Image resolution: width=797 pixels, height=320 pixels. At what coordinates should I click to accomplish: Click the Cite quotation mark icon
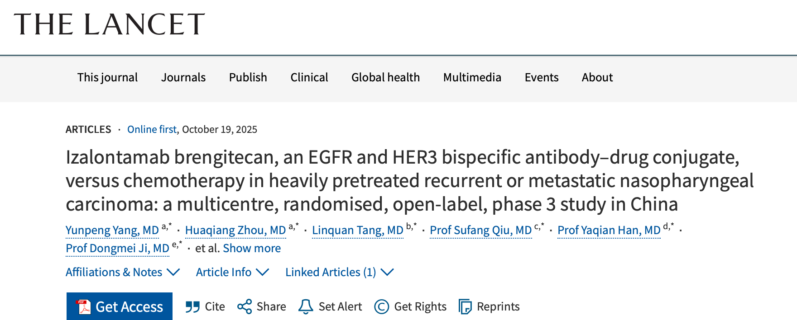coord(192,307)
